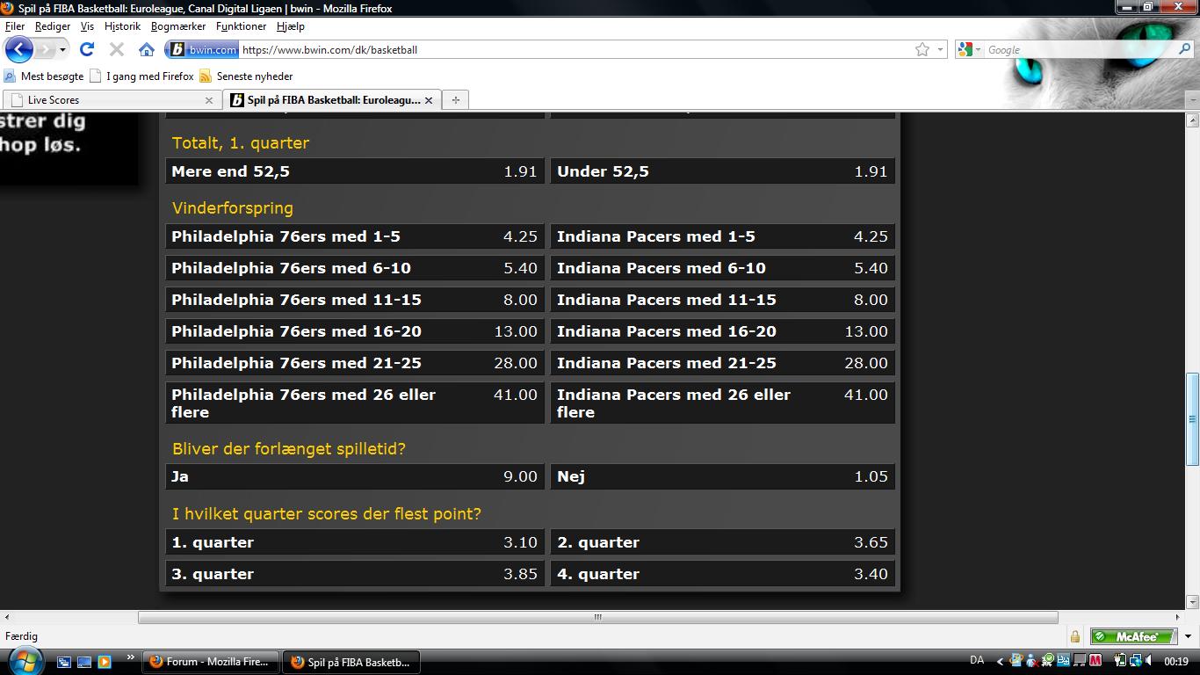The image size is (1200, 675).
Task: Switch to Forum Firefox window in taskbar
Action: (x=212, y=662)
